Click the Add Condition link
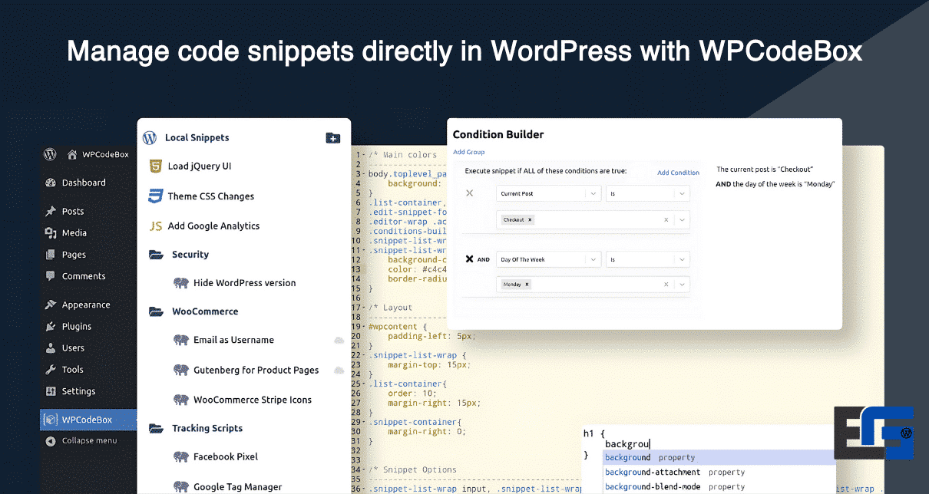The height and width of the screenshot is (494, 929). tap(678, 173)
